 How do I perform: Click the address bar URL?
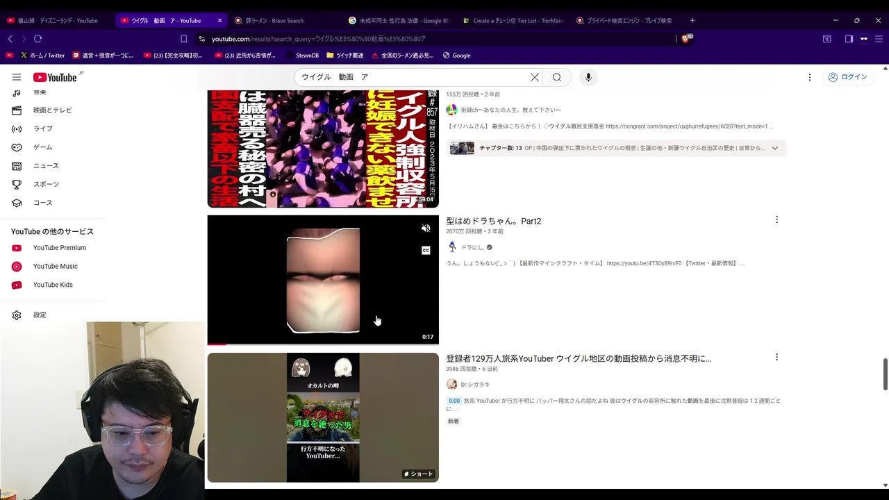tap(319, 39)
